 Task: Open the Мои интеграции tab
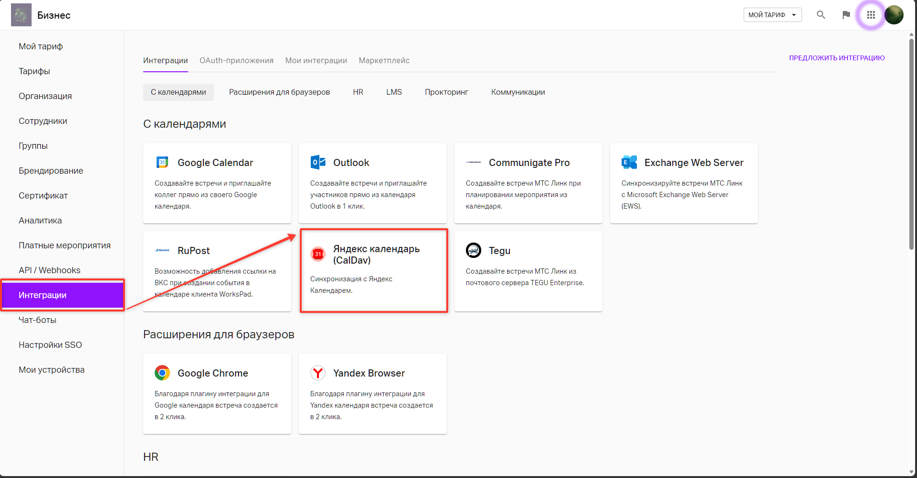pyautogui.click(x=316, y=61)
